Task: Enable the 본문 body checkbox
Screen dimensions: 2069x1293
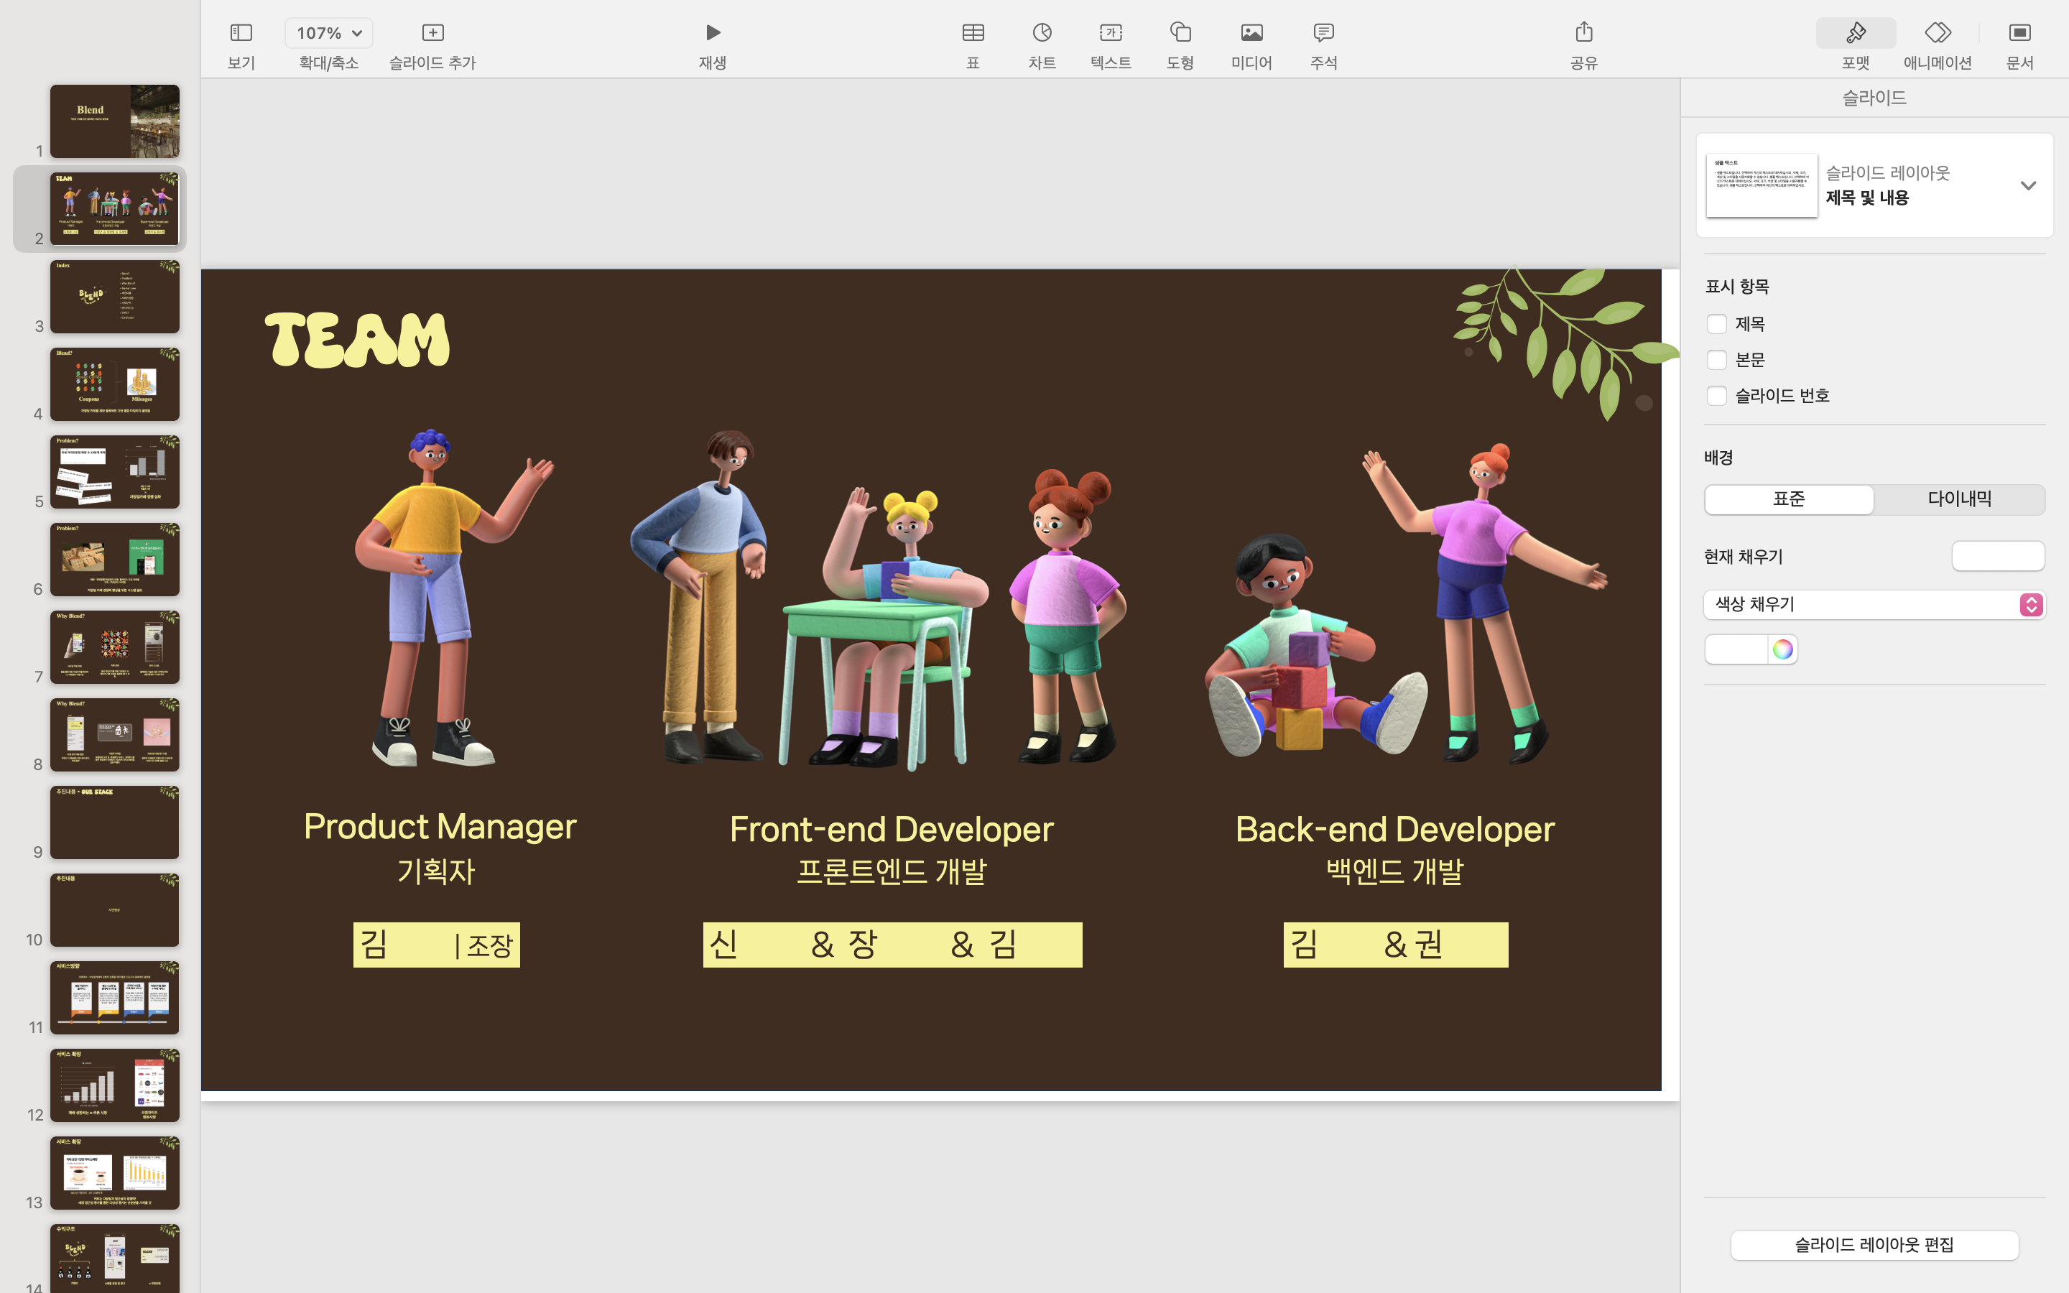Action: point(1716,360)
